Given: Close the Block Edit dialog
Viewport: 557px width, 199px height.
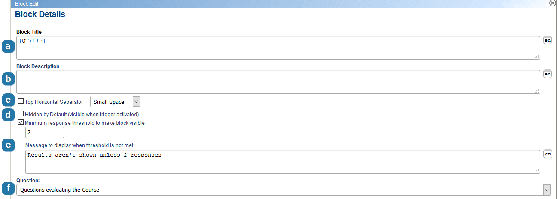Looking at the screenshot, I should coord(553,3).
